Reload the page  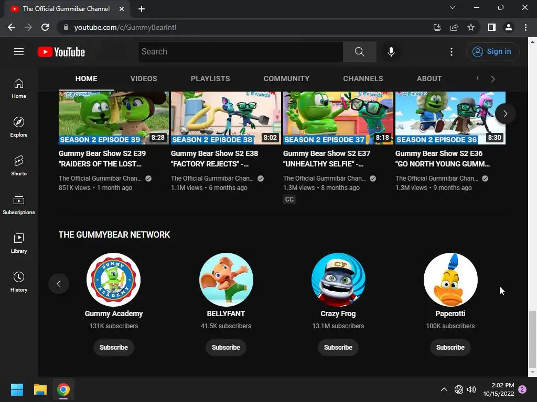point(45,27)
